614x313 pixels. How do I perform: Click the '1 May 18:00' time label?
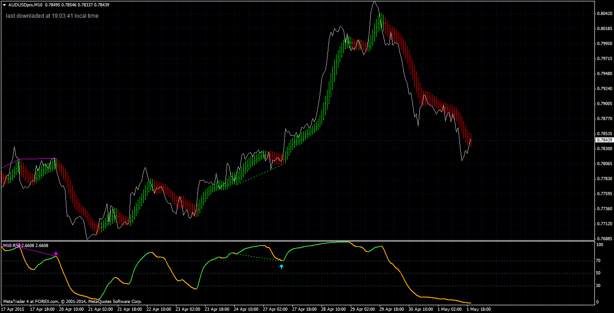(x=478, y=309)
